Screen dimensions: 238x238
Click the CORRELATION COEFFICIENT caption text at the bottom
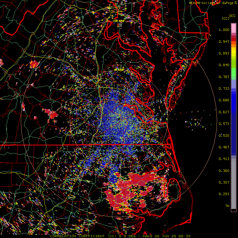77,236
